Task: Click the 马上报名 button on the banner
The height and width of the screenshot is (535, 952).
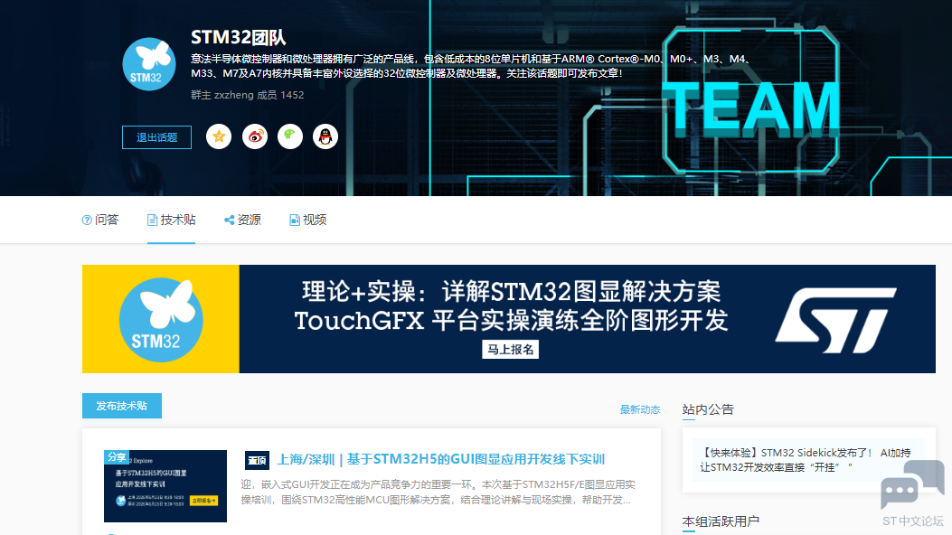Action: pos(511,350)
